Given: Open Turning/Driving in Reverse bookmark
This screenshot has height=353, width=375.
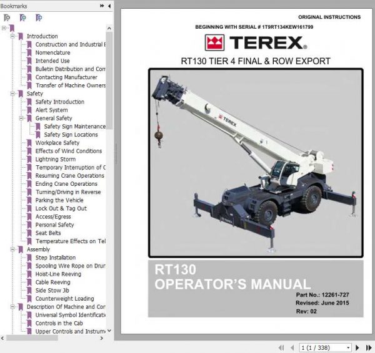Looking at the screenshot, I should (x=68, y=192).
